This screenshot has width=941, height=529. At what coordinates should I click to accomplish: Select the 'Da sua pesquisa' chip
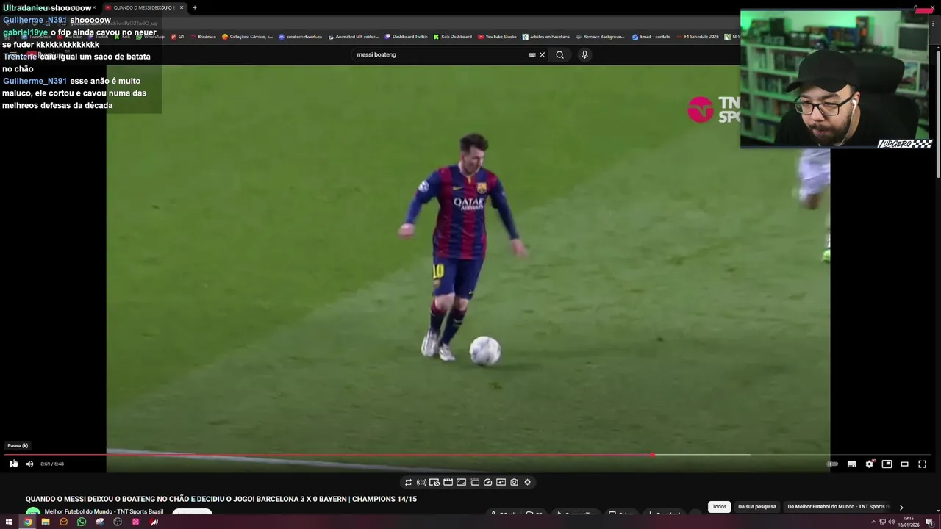pos(757,506)
